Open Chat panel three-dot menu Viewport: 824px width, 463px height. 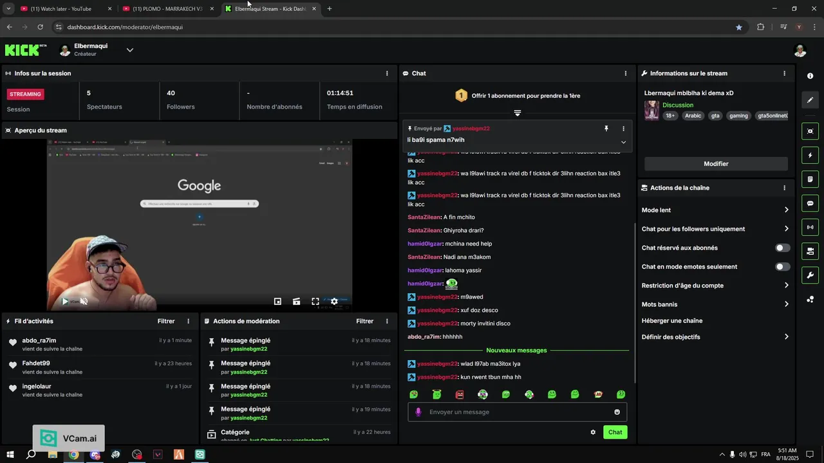pyautogui.click(x=626, y=73)
